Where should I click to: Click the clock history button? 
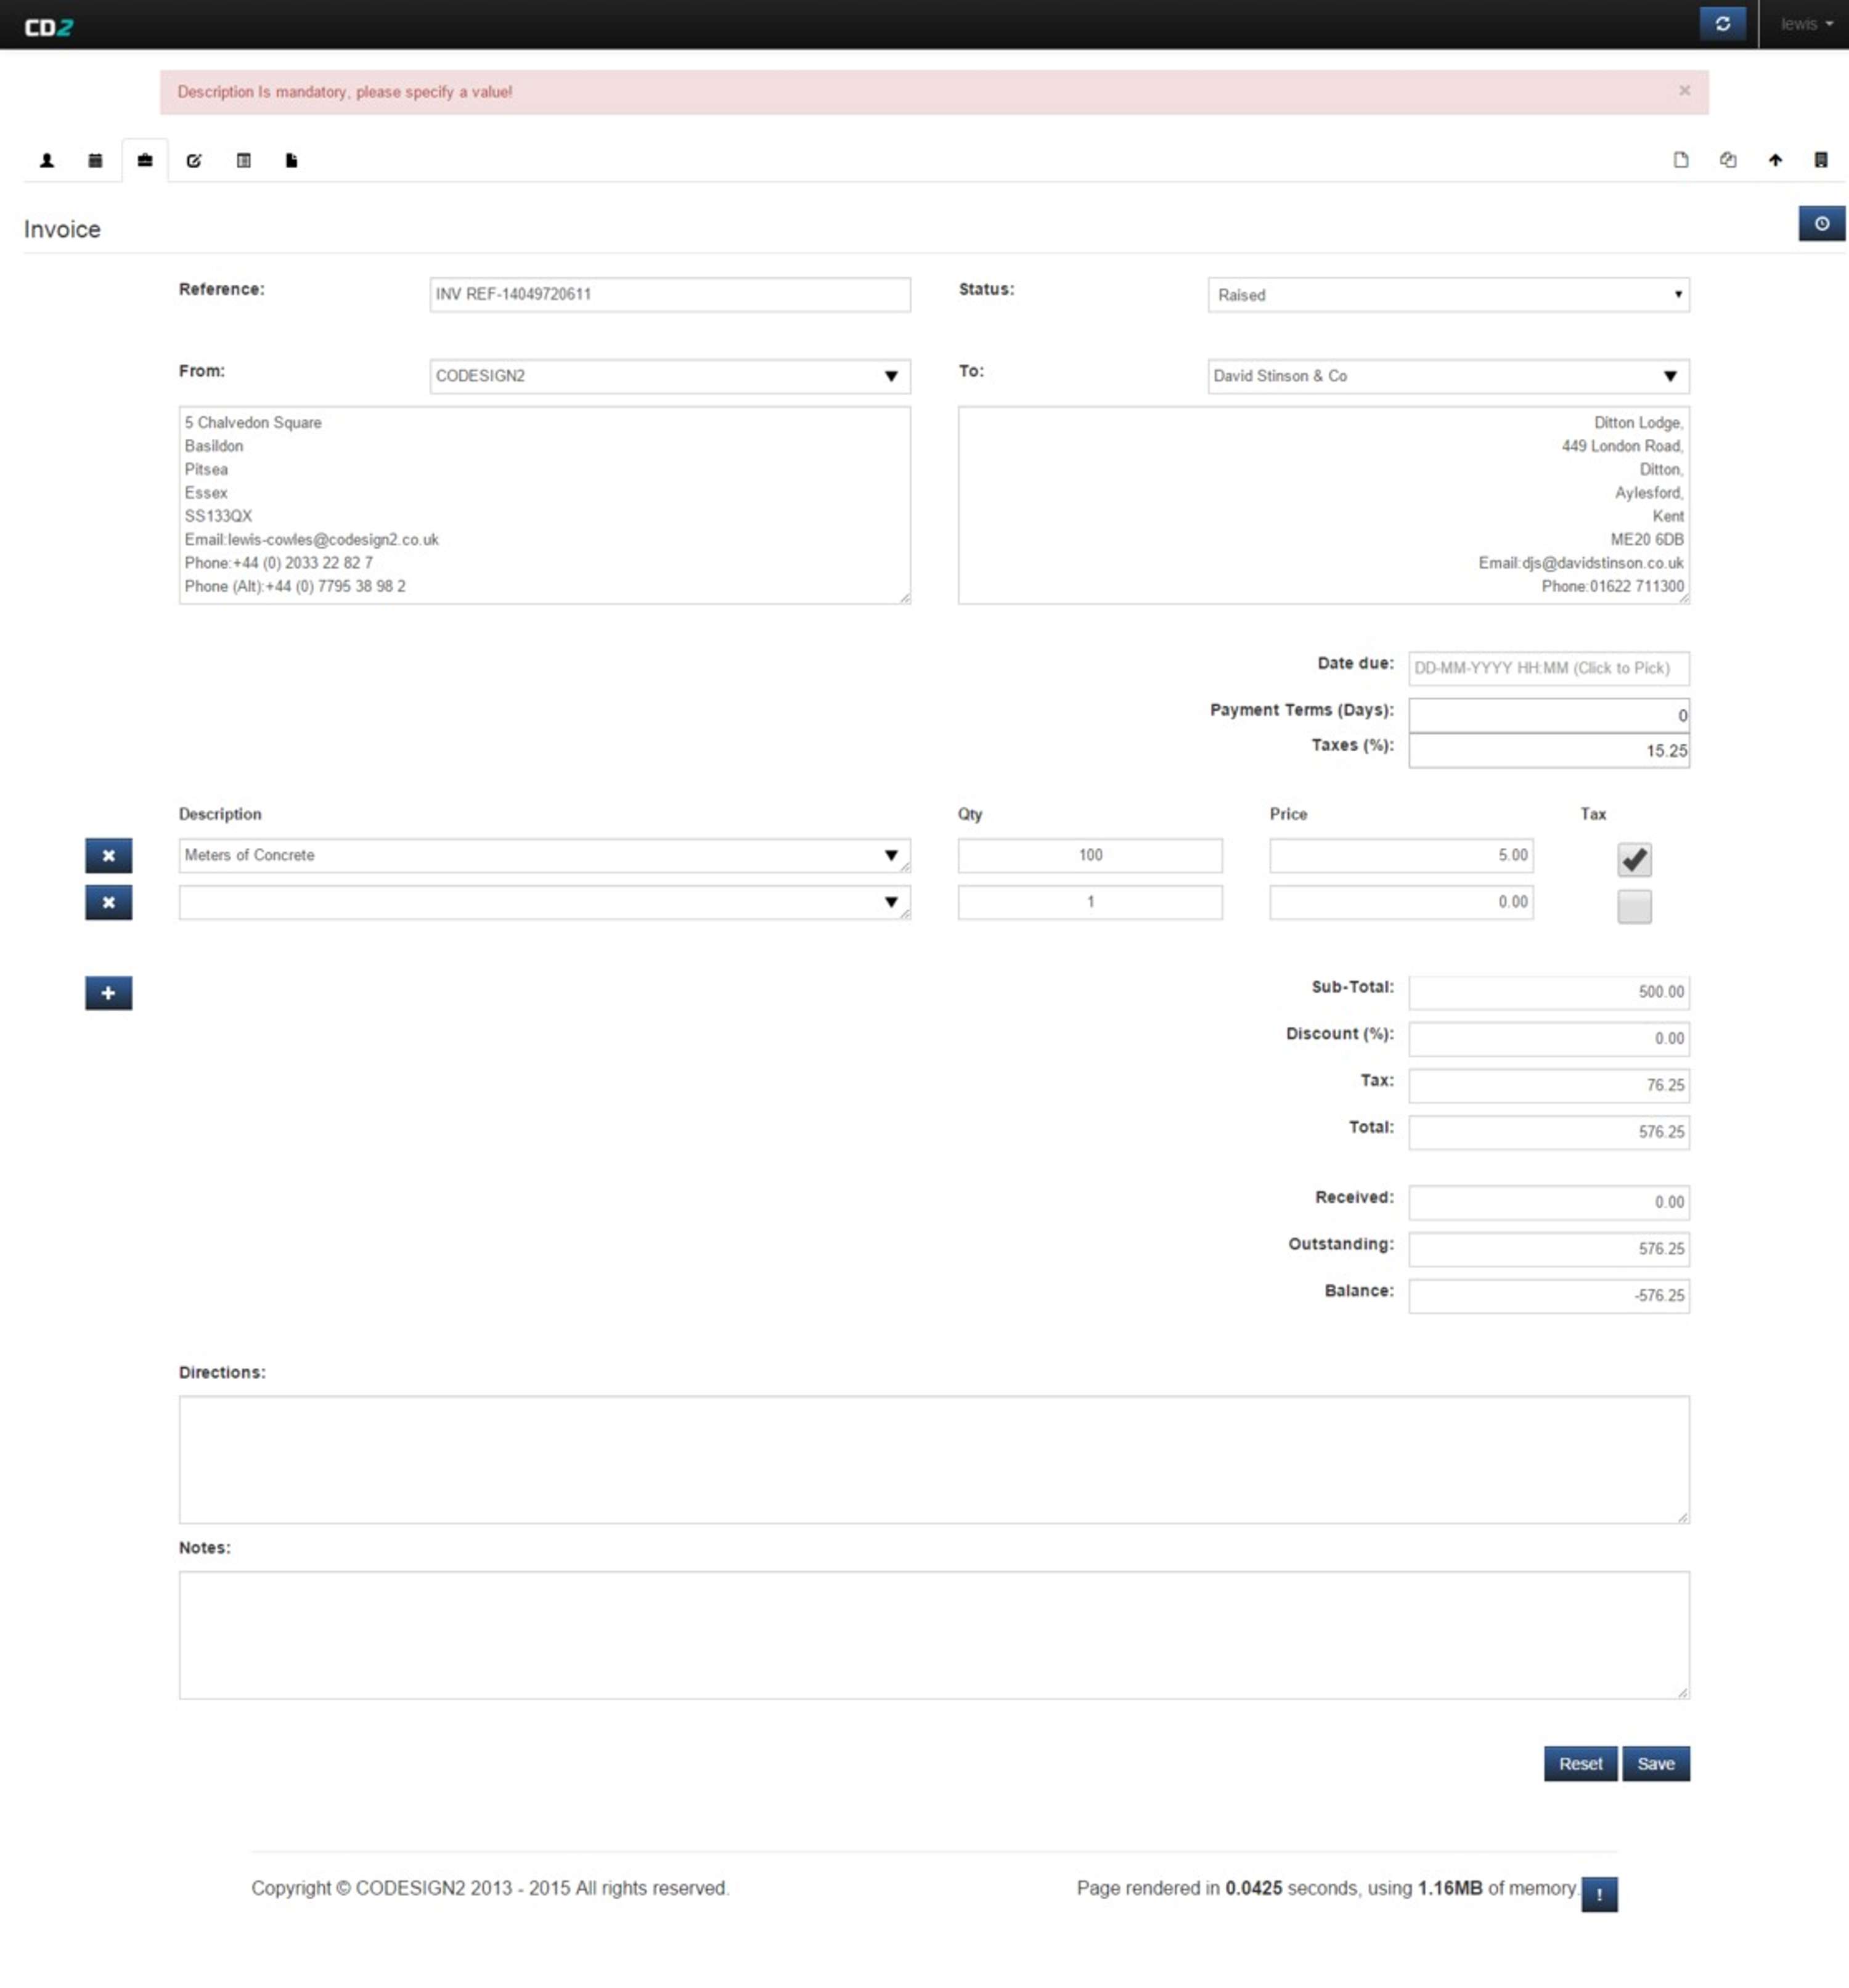1821,223
